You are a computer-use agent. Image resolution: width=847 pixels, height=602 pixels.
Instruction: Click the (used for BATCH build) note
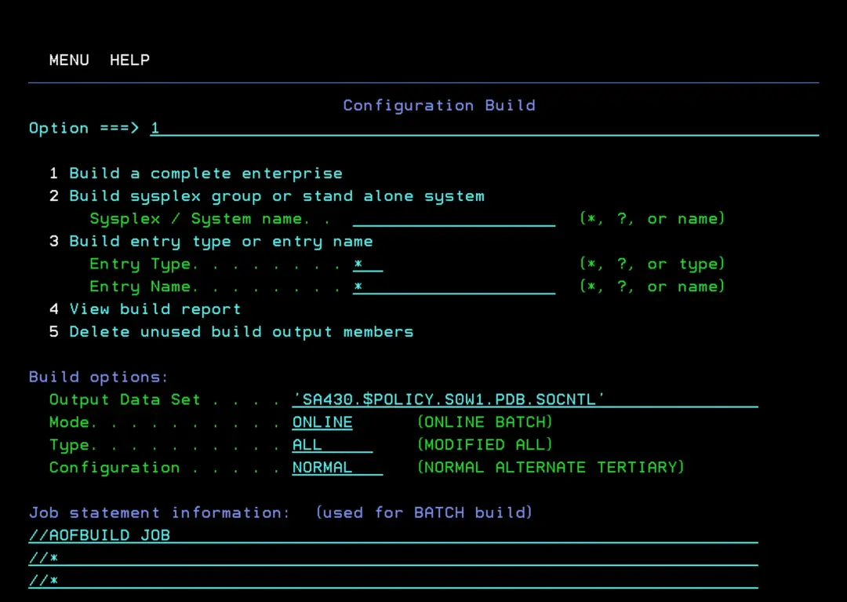tap(424, 513)
